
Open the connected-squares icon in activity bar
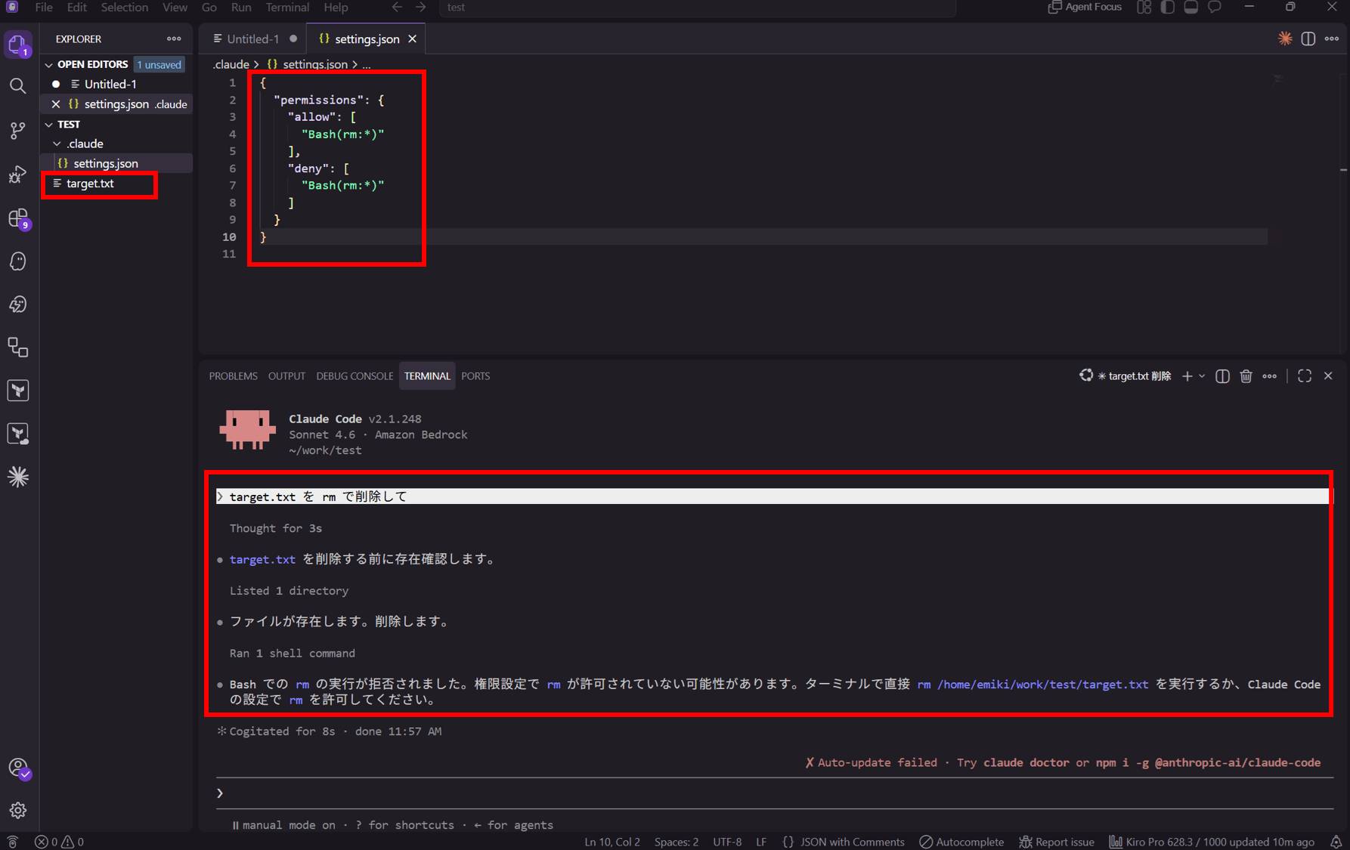click(x=18, y=348)
